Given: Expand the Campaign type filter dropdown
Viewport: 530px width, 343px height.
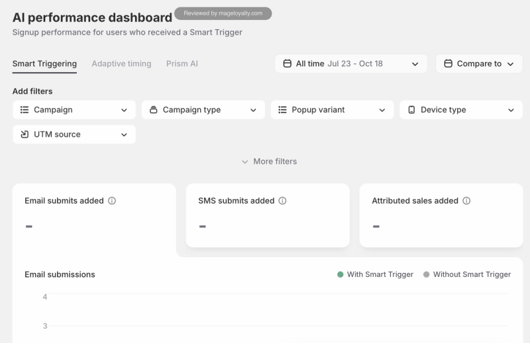Looking at the screenshot, I should (x=203, y=110).
